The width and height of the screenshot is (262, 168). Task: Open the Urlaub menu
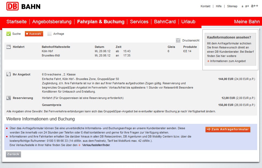[188, 22]
